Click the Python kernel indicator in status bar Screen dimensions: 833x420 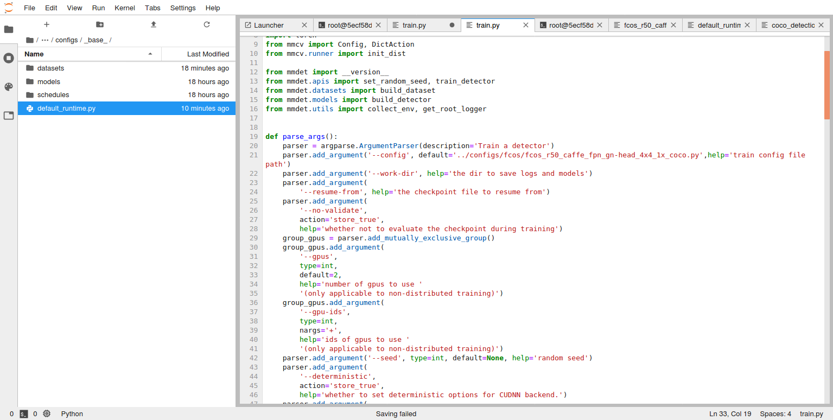pos(72,413)
